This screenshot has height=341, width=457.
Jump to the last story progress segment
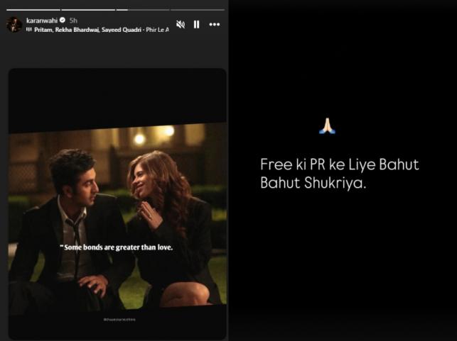coord(198,10)
